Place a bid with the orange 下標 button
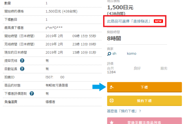The width and height of the screenshot is (187, 124). pos(144,87)
